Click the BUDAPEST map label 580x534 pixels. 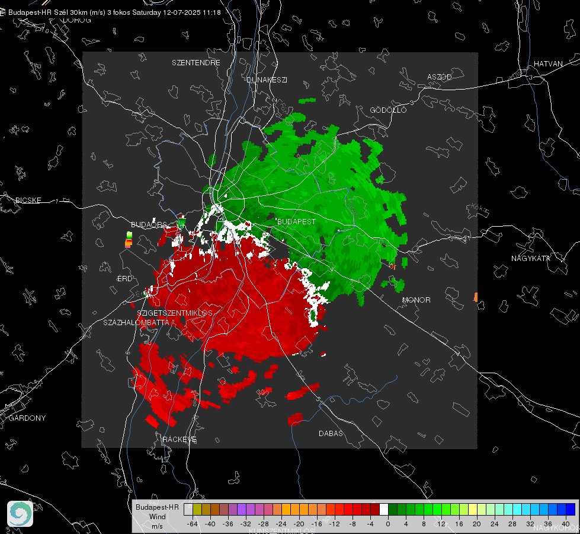(296, 221)
